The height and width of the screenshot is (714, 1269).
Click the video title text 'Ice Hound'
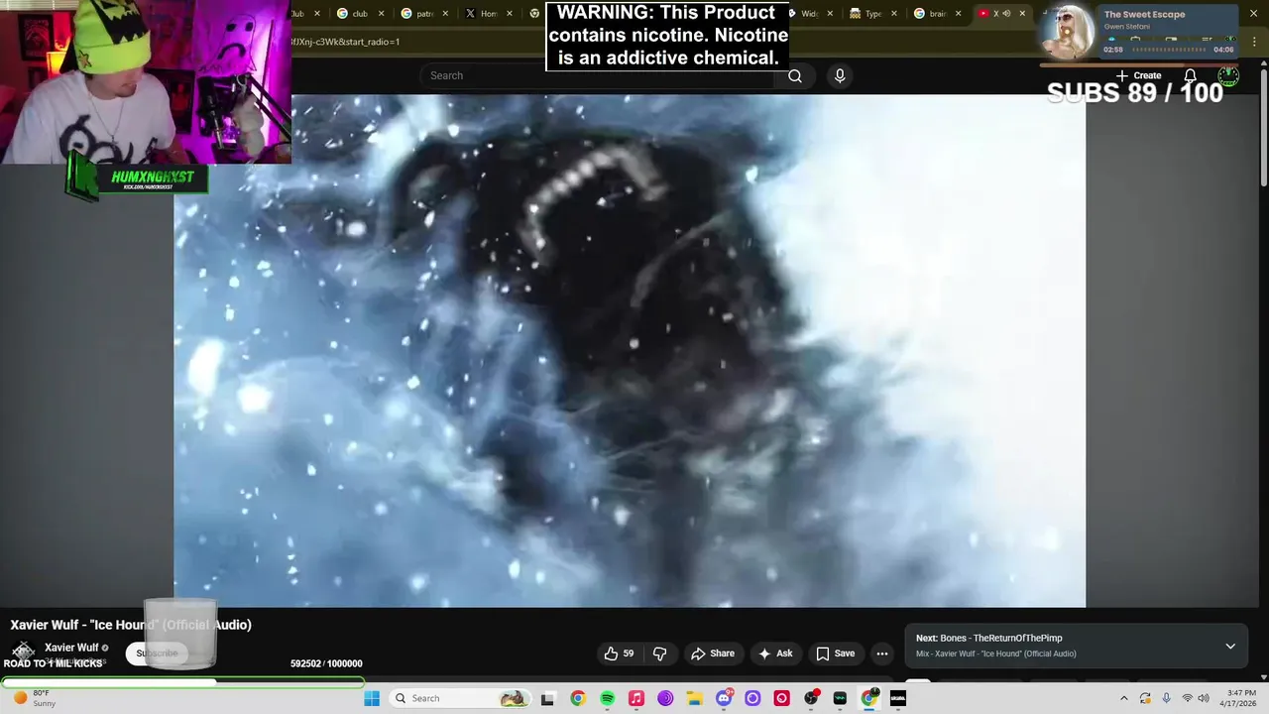coord(122,625)
